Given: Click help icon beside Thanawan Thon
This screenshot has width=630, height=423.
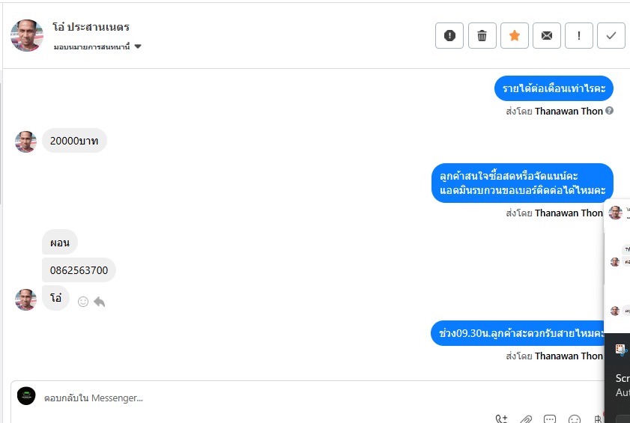Looking at the screenshot, I should 609,111.
